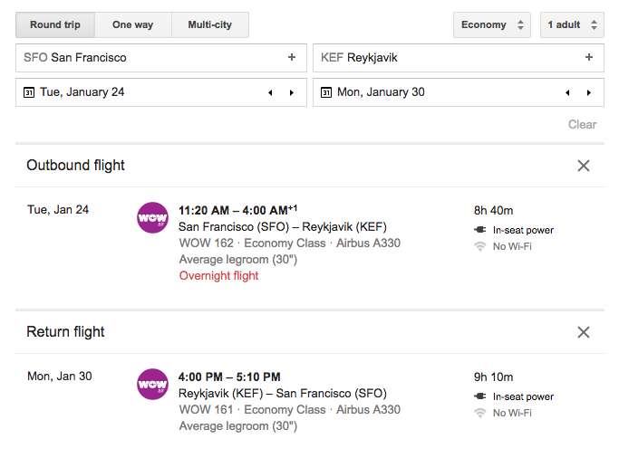
Task: Click the WOW air logo on outbound flight
Action: [x=152, y=218]
